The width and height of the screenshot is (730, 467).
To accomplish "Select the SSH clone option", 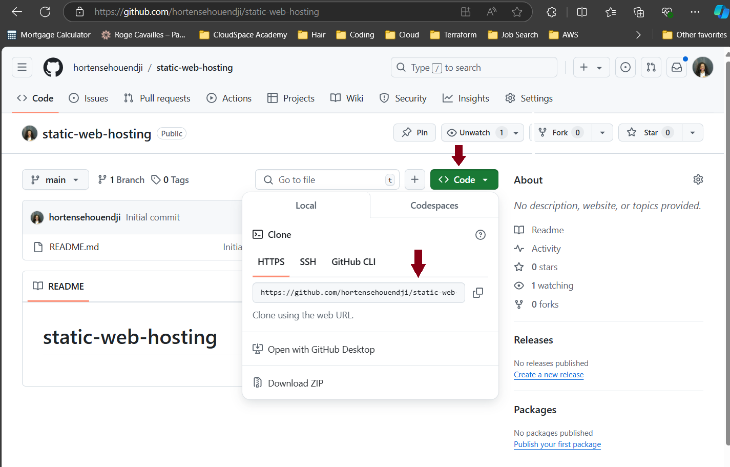I will [308, 262].
